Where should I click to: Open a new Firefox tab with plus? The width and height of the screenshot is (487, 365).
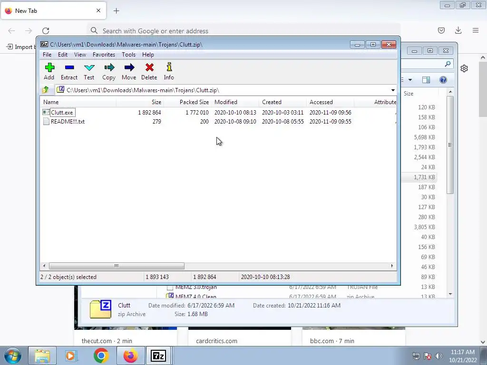(x=116, y=11)
